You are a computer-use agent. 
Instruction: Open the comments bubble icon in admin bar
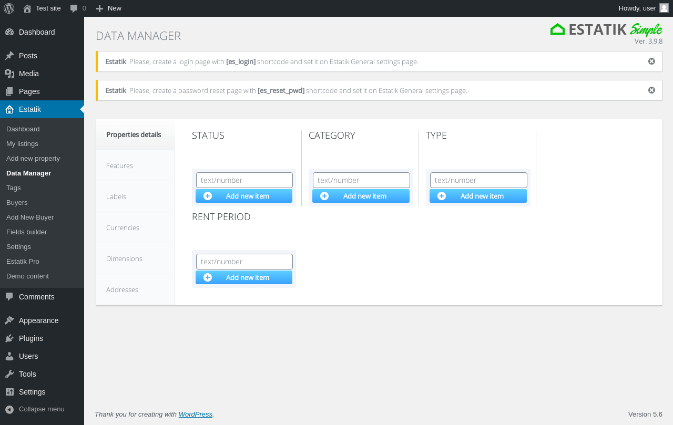74,8
